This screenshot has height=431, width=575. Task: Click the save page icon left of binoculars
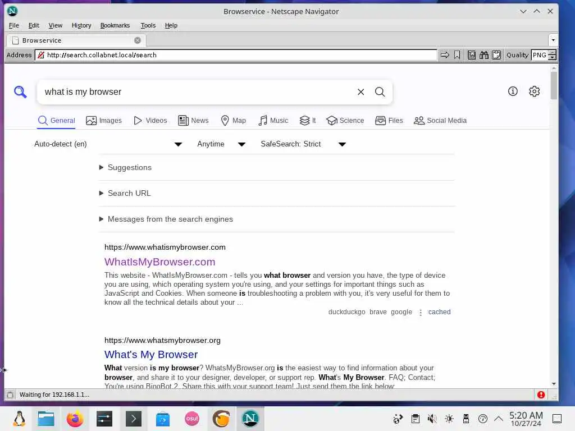click(472, 55)
